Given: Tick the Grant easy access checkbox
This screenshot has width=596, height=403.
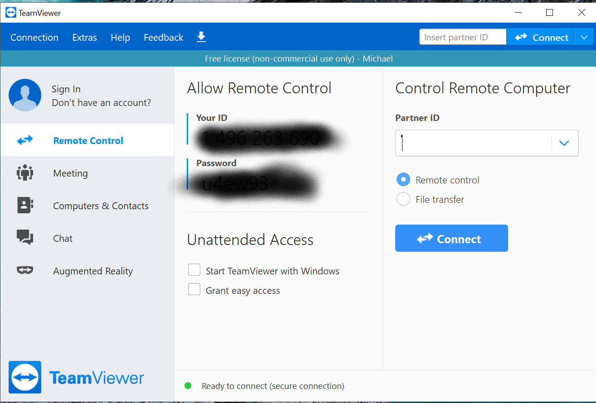Looking at the screenshot, I should (x=194, y=290).
